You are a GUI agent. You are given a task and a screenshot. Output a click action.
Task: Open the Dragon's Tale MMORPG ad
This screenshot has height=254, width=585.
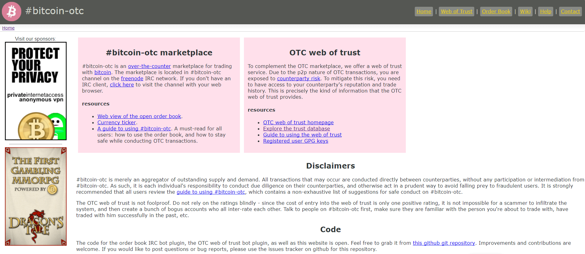tap(36, 196)
